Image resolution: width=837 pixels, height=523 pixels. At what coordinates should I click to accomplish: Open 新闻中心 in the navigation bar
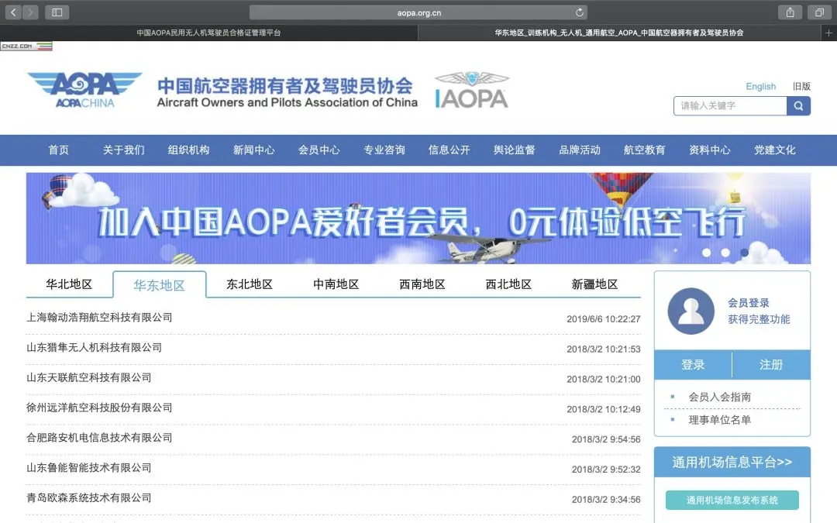253,150
